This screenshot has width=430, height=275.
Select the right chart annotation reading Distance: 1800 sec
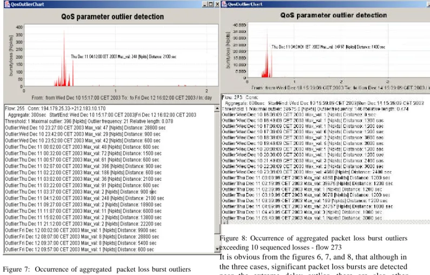[x=328, y=47]
